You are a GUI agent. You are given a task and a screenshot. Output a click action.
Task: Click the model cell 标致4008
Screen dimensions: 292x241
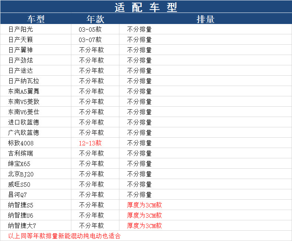(x=21, y=143)
